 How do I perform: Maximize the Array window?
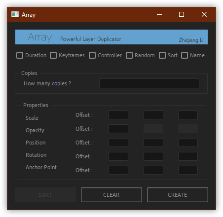click(x=182, y=14)
